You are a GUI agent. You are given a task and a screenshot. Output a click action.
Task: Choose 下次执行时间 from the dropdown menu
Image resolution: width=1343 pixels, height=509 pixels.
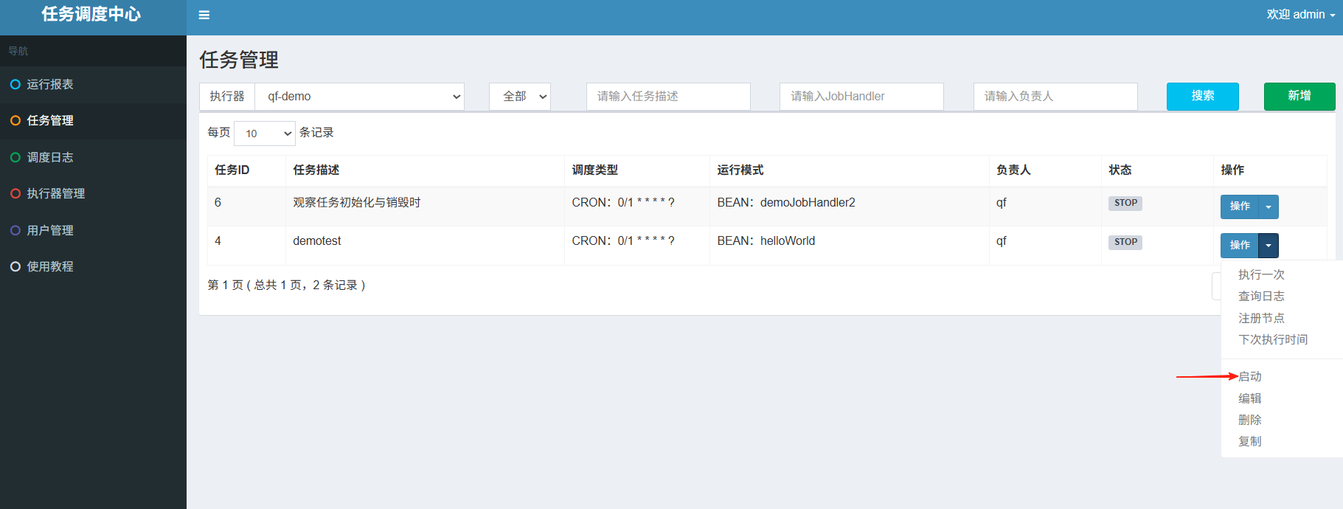[x=1273, y=339]
